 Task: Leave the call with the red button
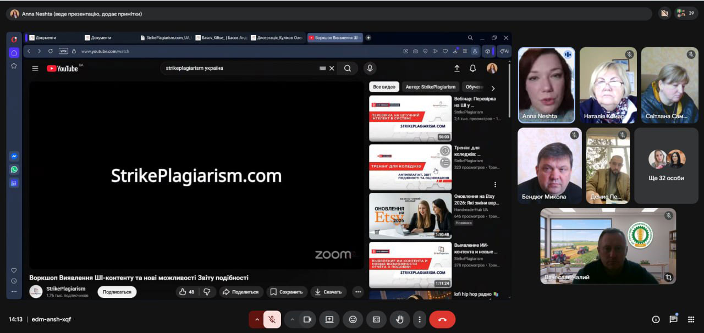(442, 319)
